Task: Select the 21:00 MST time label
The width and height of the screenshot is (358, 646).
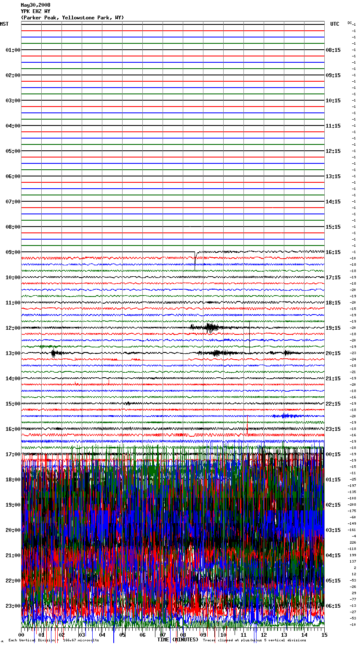Action: [13, 555]
